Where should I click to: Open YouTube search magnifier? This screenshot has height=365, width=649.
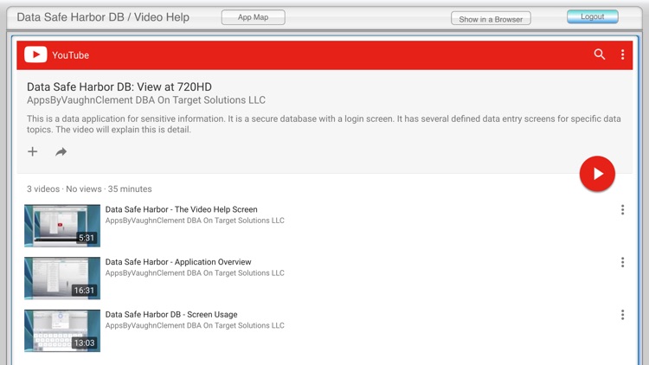click(x=600, y=54)
